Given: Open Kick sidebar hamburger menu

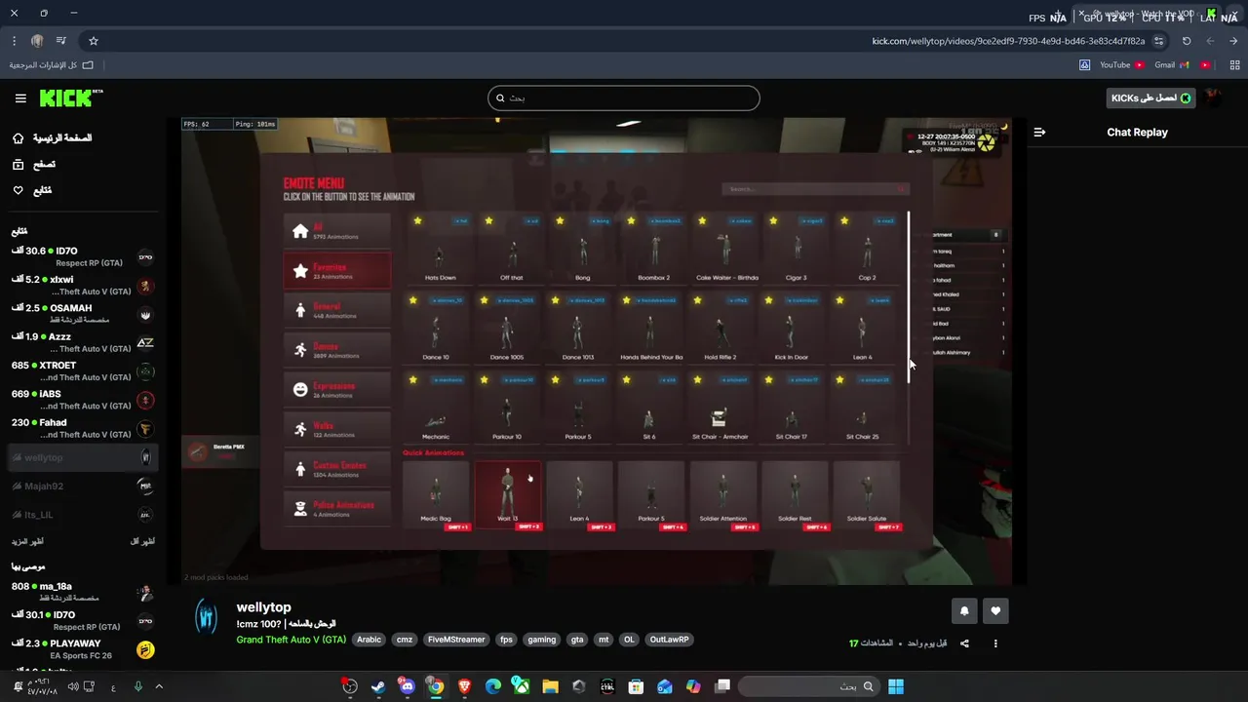Looking at the screenshot, I should pyautogui.click(x=20, y=97).
